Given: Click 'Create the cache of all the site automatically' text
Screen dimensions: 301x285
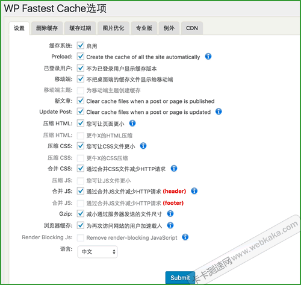Looking at the screenshot, I should tap(143, 57).
